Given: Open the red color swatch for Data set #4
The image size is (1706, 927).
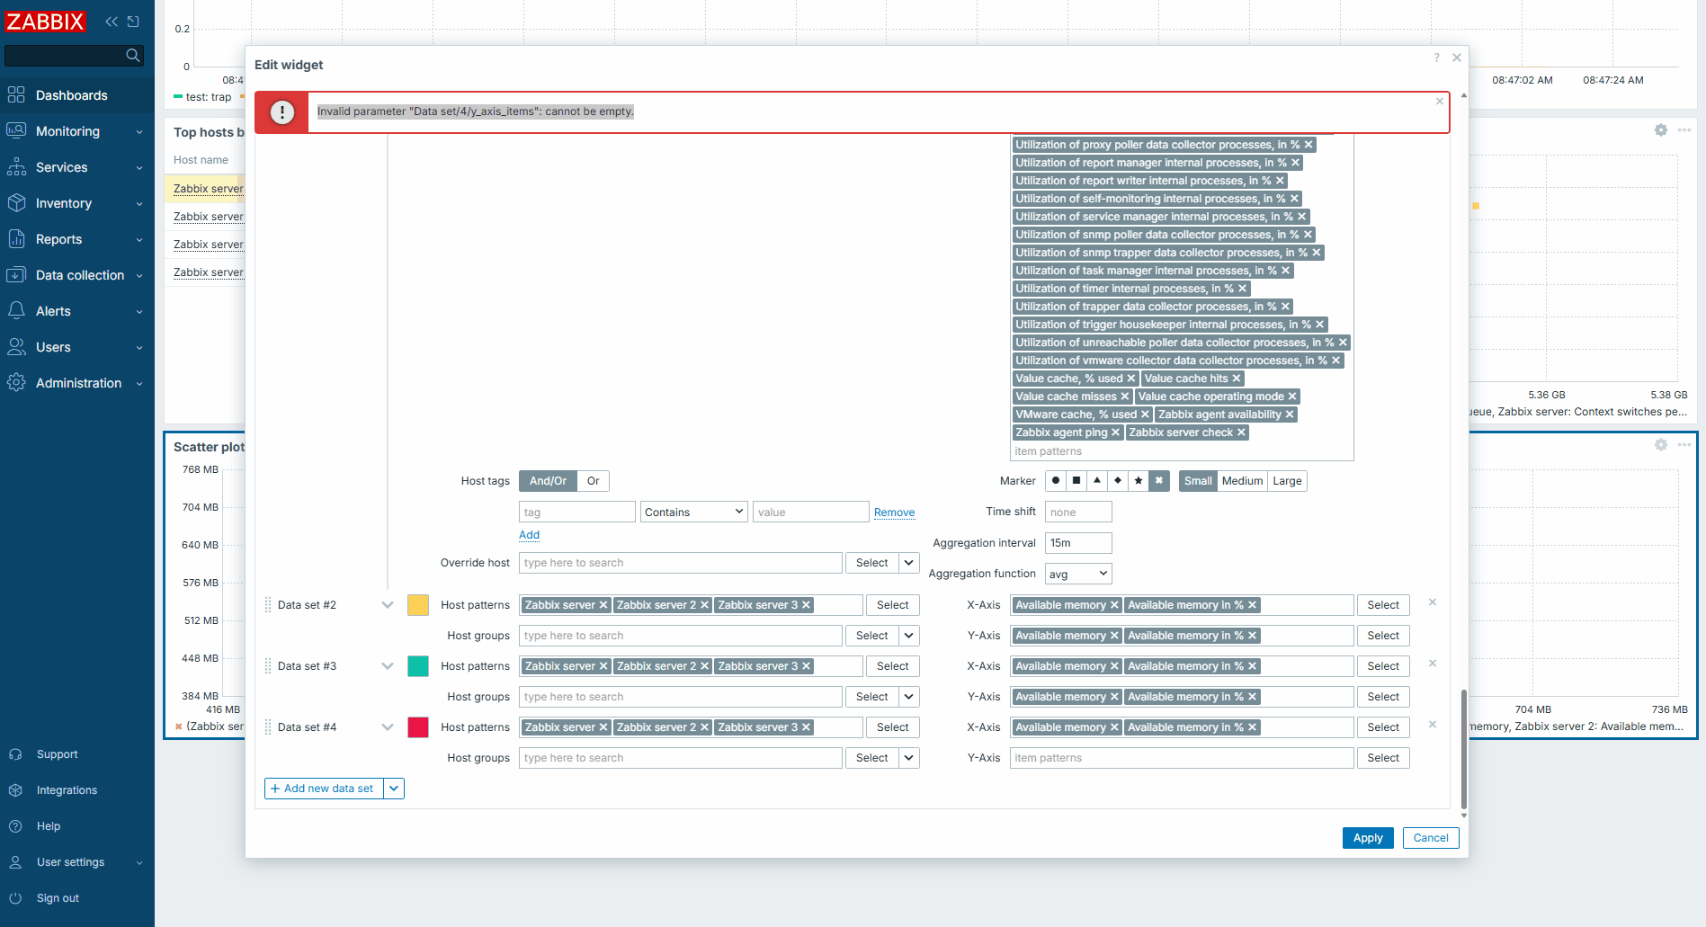Looking at the screenshot, I should point(418,727).
